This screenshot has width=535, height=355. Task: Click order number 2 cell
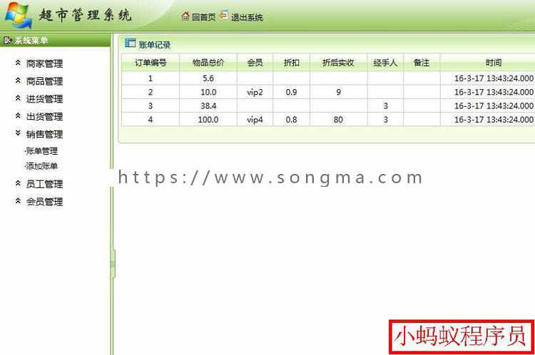click(151, 92)
